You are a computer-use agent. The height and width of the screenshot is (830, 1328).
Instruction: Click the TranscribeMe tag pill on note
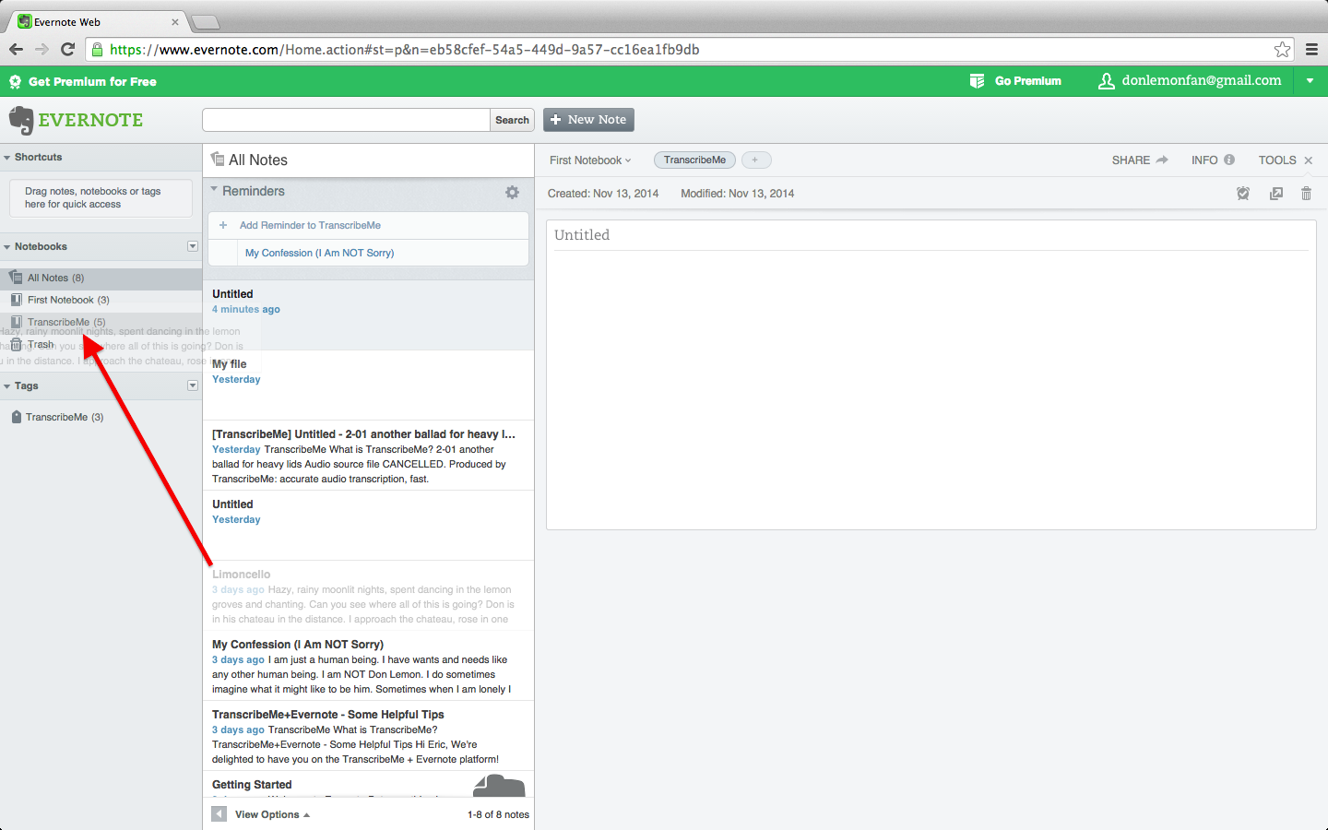(694, 160)
